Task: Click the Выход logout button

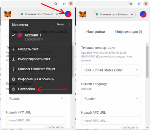Action: pos(61,24)
